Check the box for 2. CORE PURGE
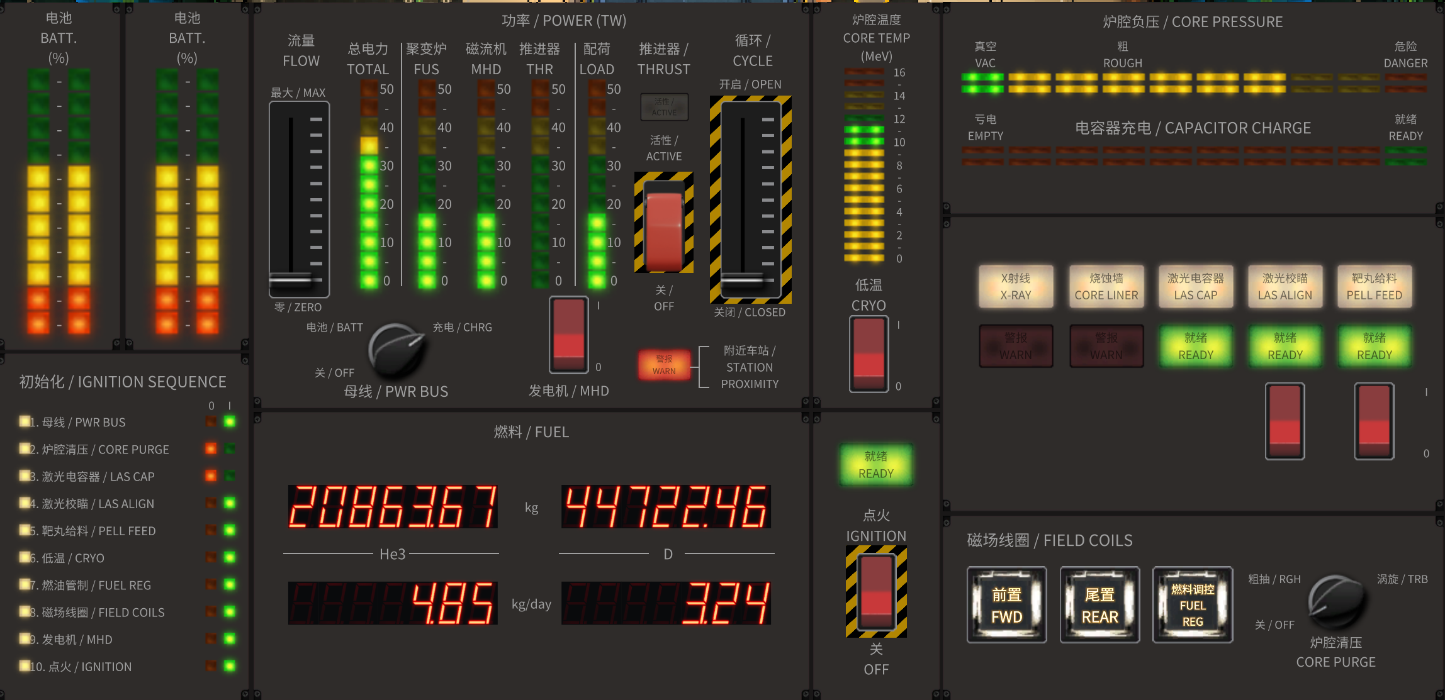The image size is (1445, 700). pos(25,448)
